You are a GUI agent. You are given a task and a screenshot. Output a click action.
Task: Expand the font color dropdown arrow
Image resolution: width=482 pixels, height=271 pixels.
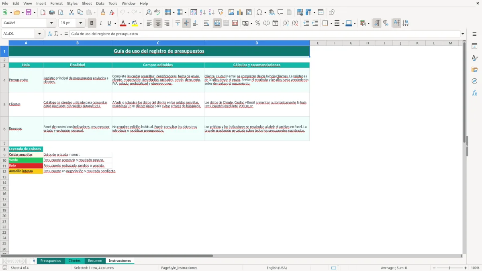tap(129, 23)
